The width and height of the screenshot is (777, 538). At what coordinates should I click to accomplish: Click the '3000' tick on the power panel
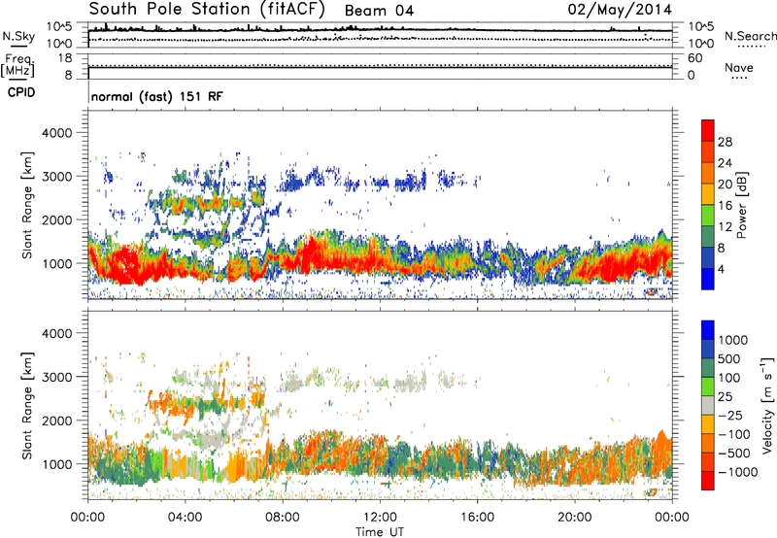pos(56,177)
